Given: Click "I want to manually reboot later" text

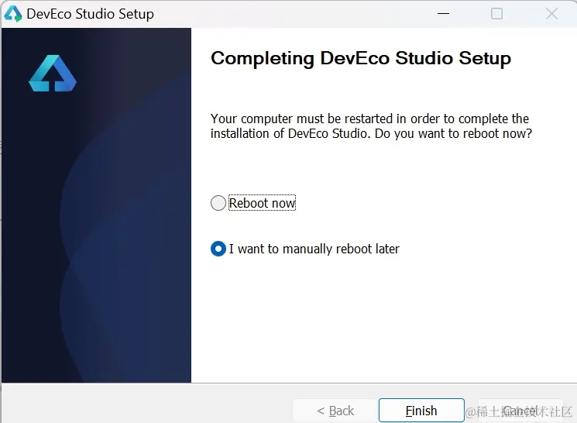Looking at the screenshot, I should click(x=314, y=249).
